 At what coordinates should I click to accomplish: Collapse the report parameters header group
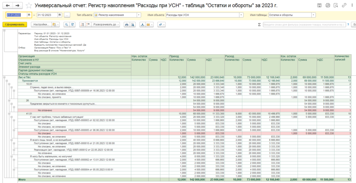4,31
